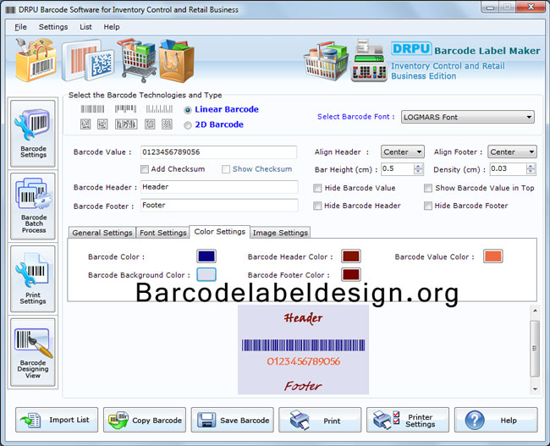Click the brown paper bag banner icon
This screenshot has height=446, width=550.
(177, 60)
